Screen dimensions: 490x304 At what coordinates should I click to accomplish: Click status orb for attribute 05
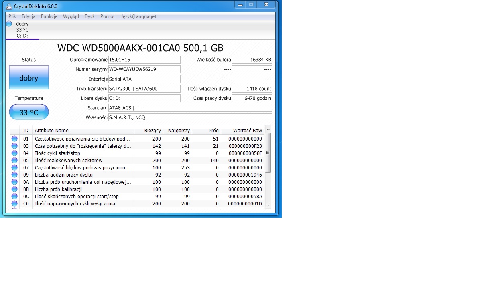point(14,160)
